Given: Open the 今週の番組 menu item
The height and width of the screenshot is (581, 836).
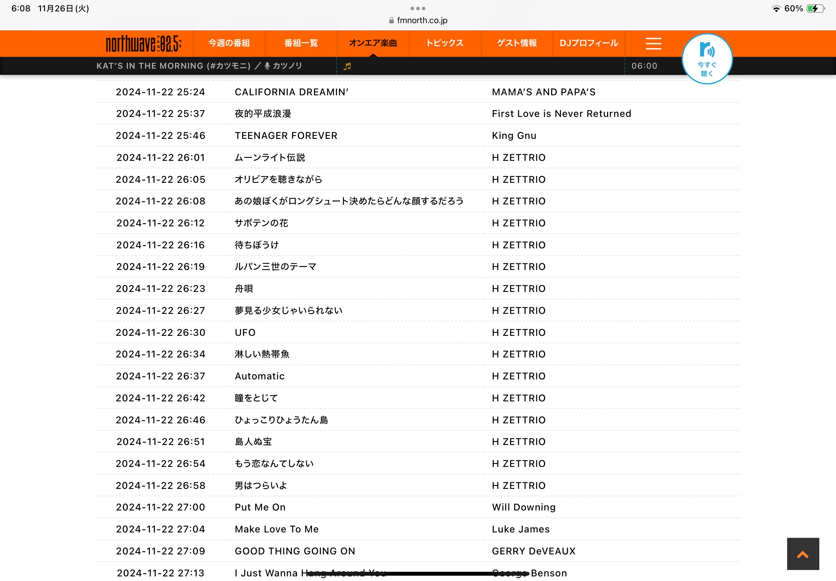Looking at the screenshot, I should coord(229,43).
